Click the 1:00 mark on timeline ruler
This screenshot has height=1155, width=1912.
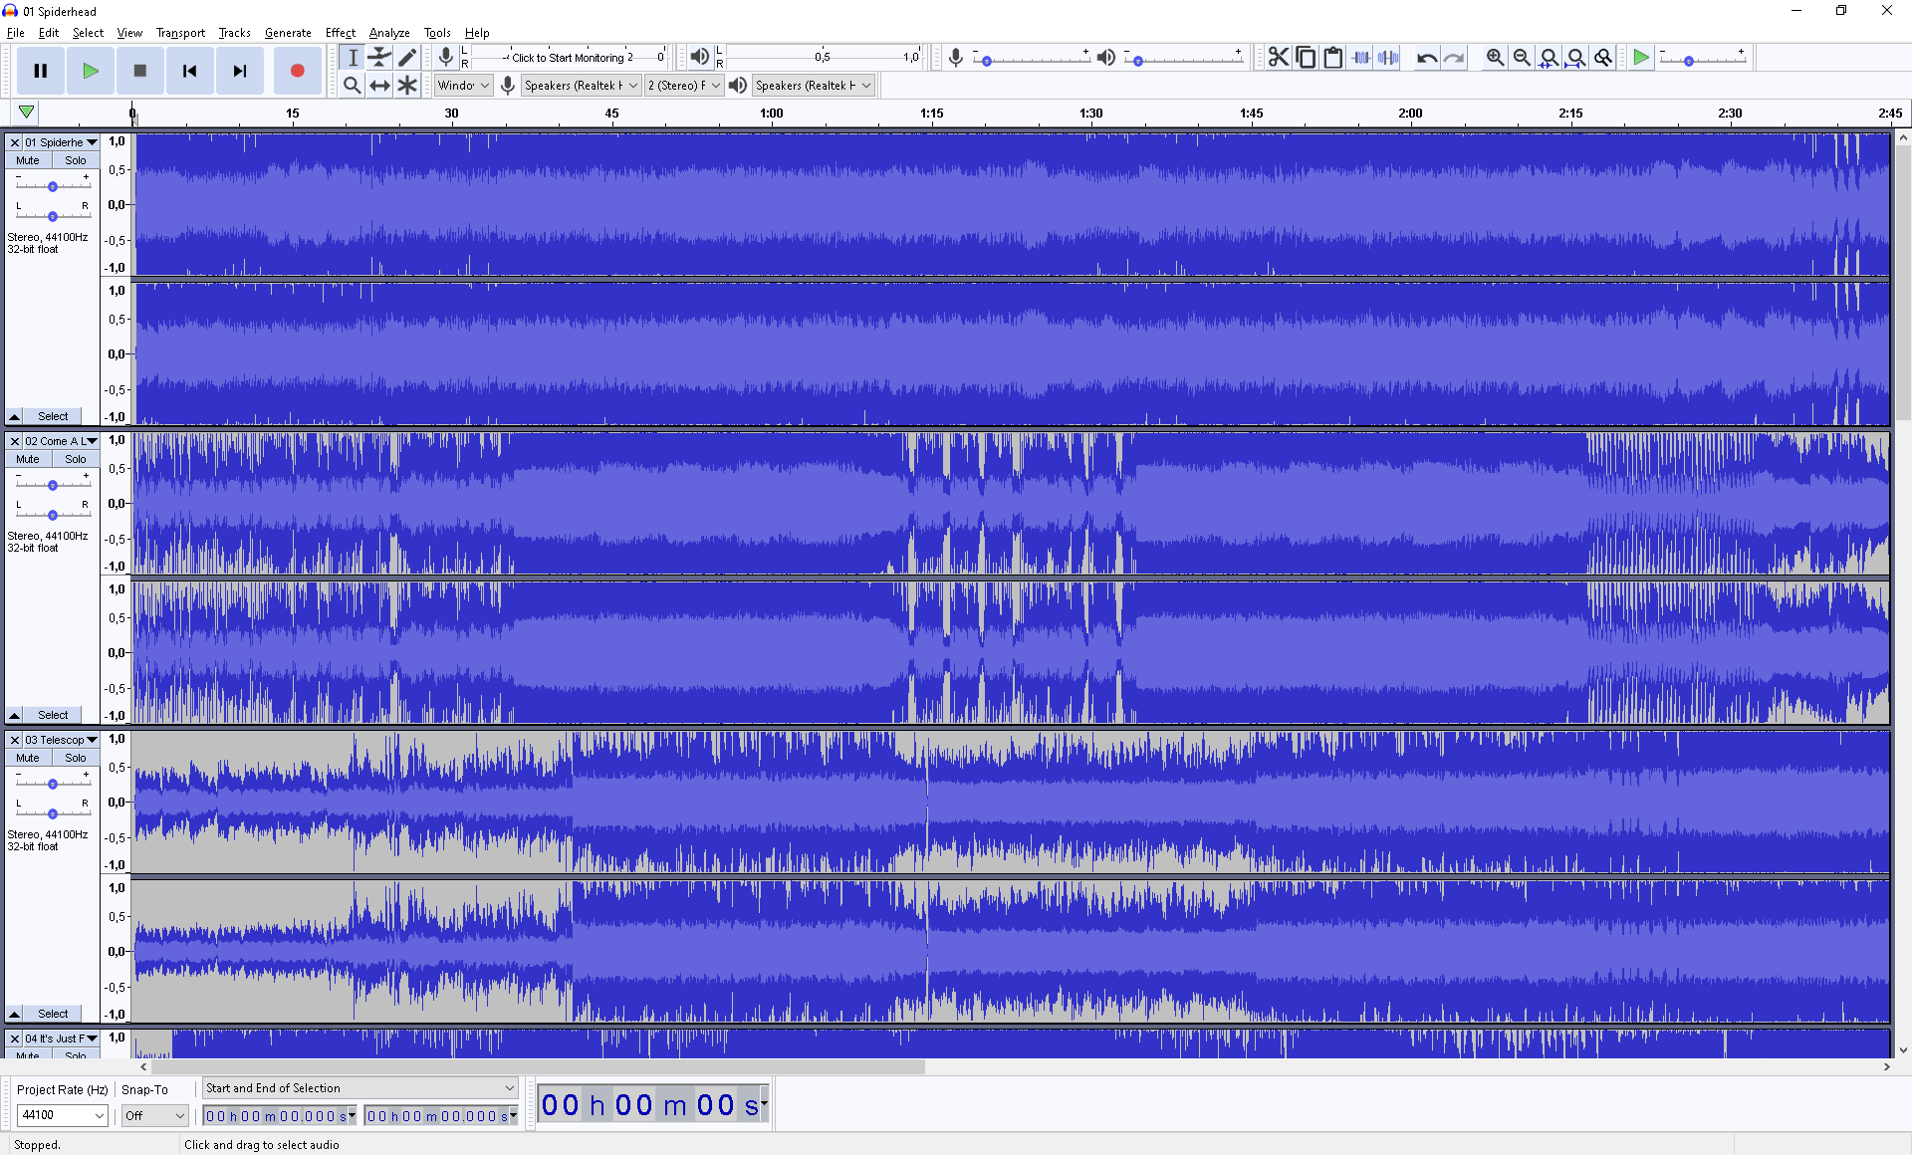[771, 114]
